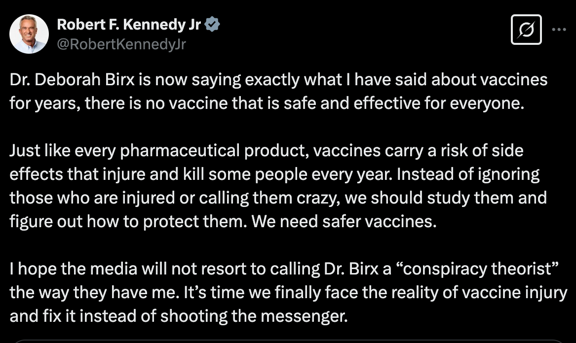Open the three-dot More options menu
This screenshot has width=576, height=343.
point(559,30)
